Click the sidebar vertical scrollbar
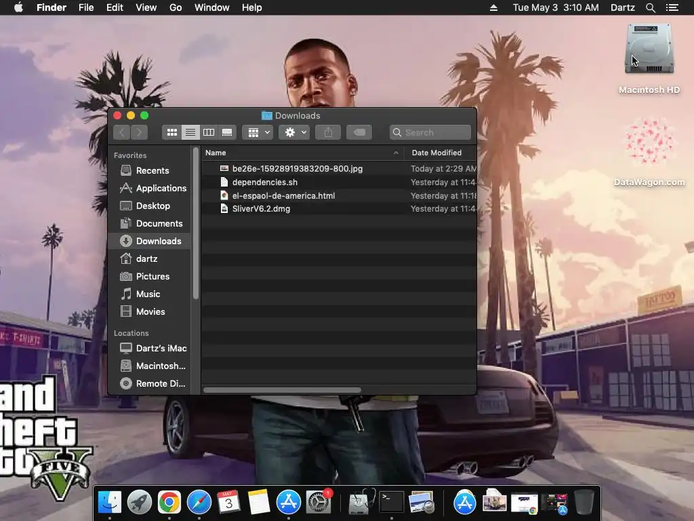 (x=196, y=224)
